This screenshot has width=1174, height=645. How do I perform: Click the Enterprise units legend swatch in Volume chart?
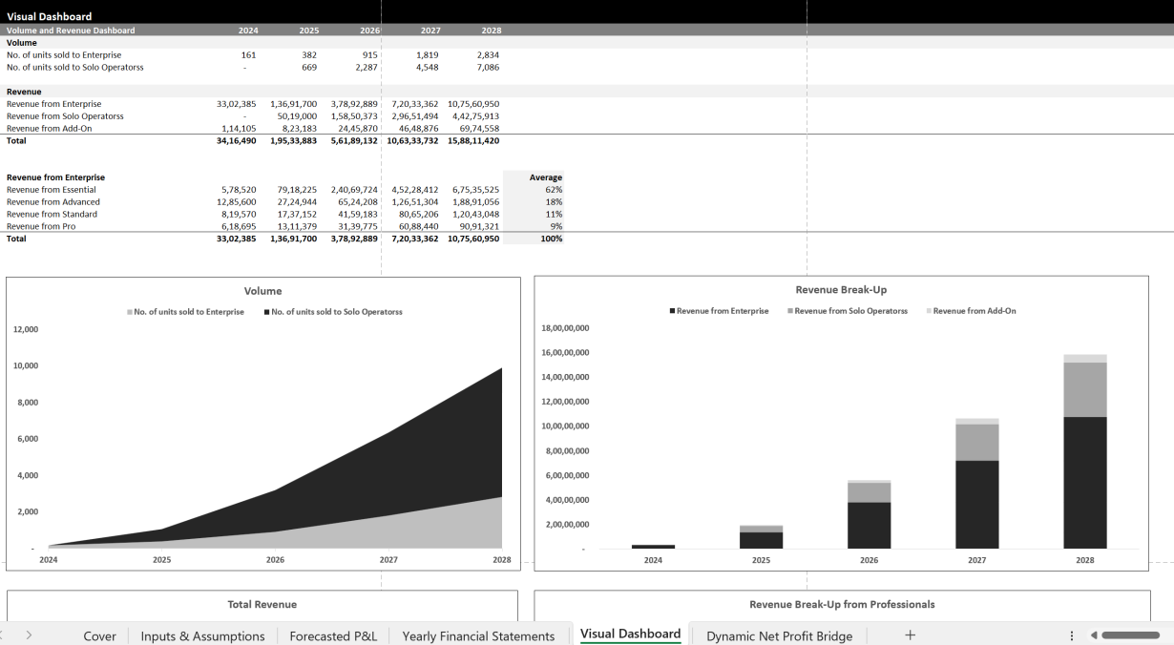pos(130,312)
